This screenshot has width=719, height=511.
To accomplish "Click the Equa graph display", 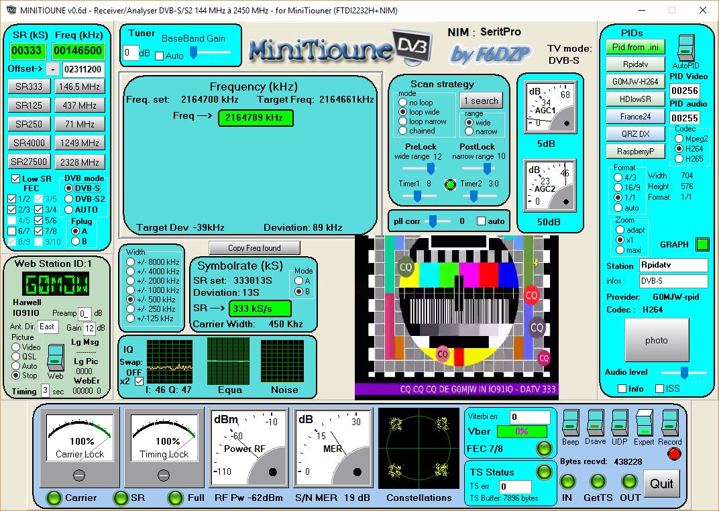I will 228,361.
